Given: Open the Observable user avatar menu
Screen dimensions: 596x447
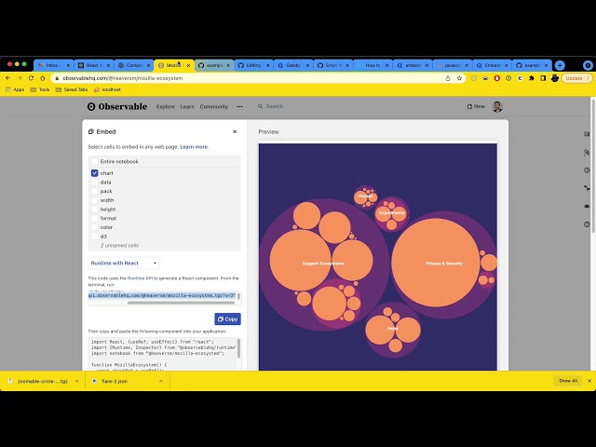Looking at the screenshot, I should click(x=497, y=107).
